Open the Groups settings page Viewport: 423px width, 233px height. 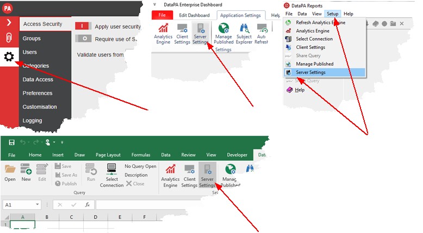(32, 38)
